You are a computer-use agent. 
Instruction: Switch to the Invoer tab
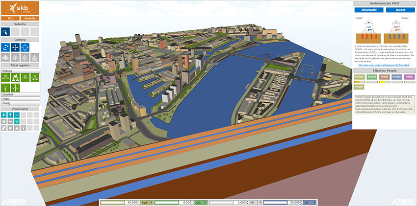coord(400,10)
